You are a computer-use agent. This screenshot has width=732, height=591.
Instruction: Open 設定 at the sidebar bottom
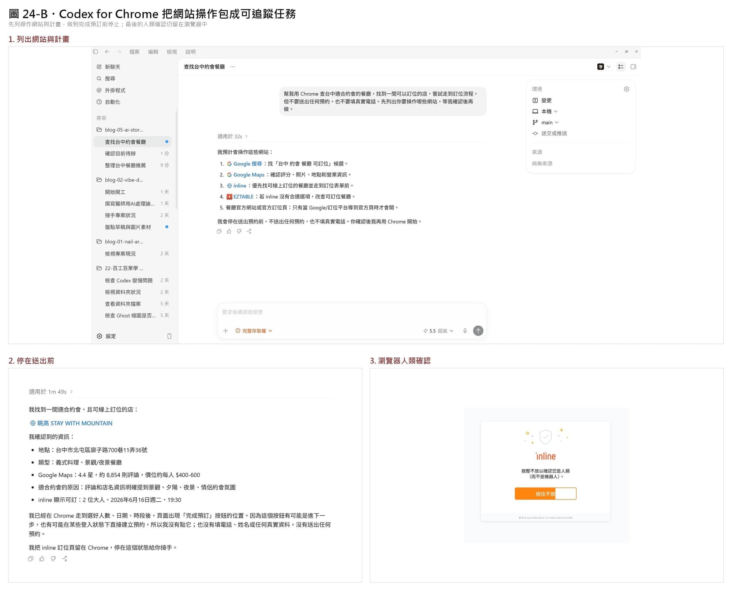click(107, 336)
